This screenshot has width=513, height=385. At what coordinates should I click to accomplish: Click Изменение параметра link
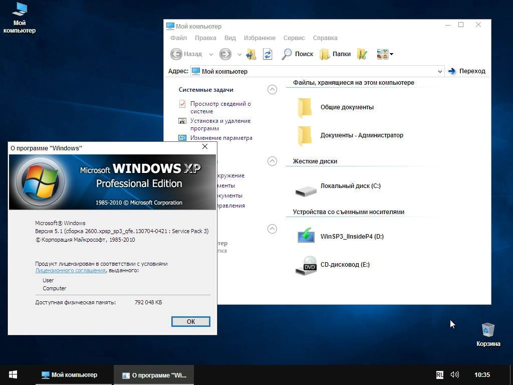pyautogui.click(x=221, y=138)
